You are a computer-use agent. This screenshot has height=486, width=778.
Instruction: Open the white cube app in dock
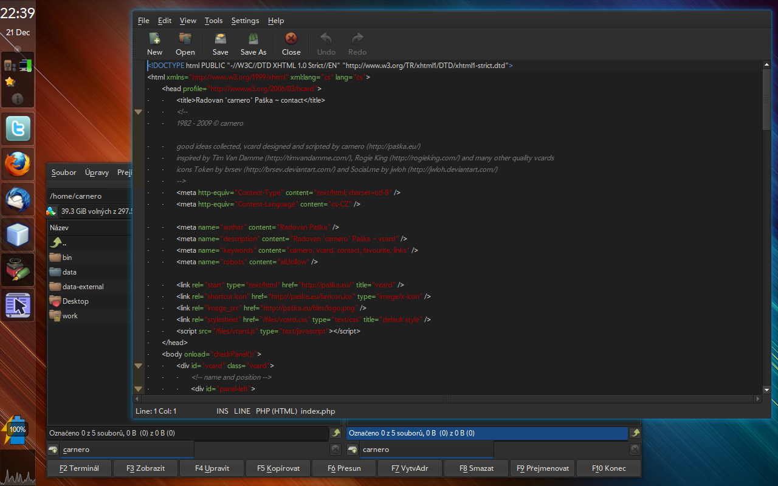tap(18, 234)
